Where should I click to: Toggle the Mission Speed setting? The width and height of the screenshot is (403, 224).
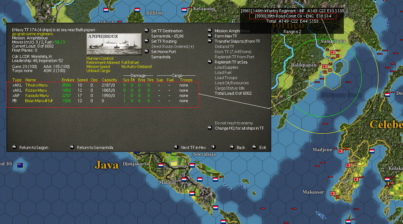[98, 66]
